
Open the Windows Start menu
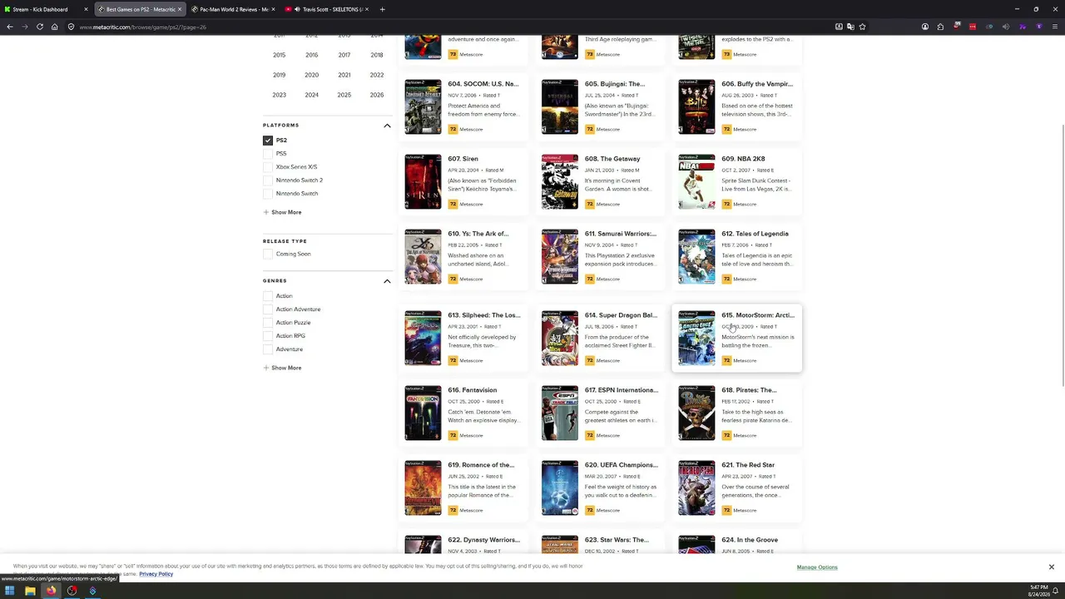point(9,591)
